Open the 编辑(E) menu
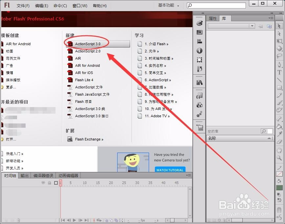Screen dimensions: 285x224 pyautogui.click(x=42, y=6)
